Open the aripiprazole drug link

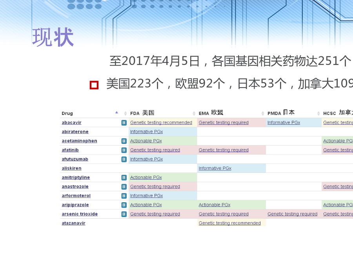point(75,205)
